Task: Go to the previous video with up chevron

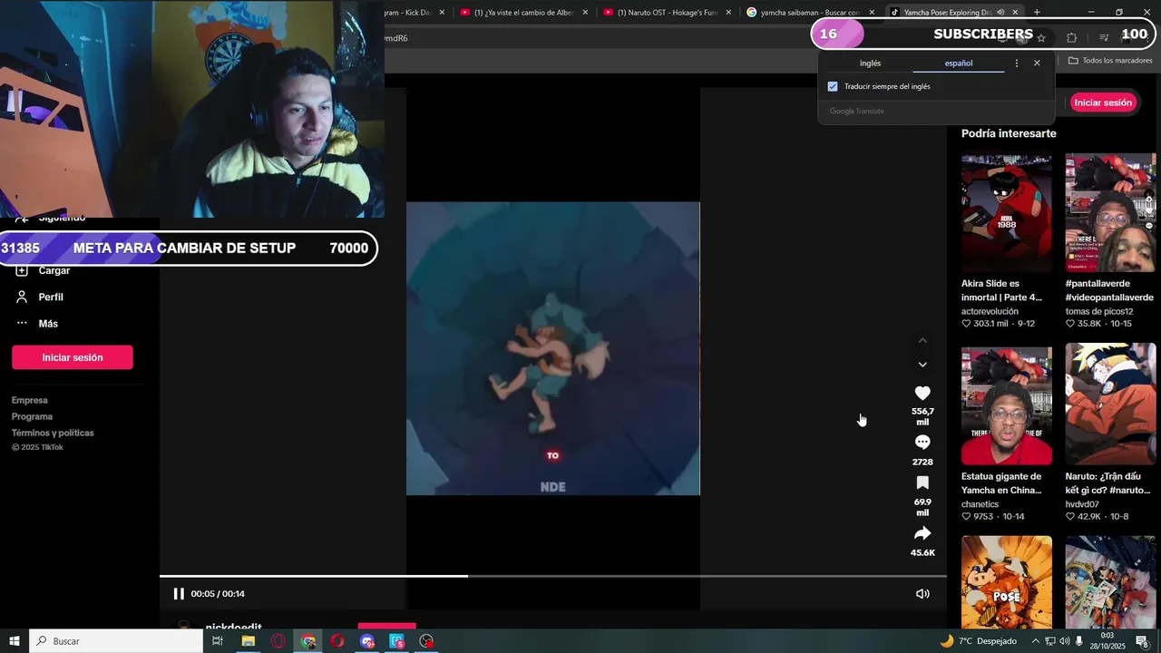Action: [x=922, y=340]
